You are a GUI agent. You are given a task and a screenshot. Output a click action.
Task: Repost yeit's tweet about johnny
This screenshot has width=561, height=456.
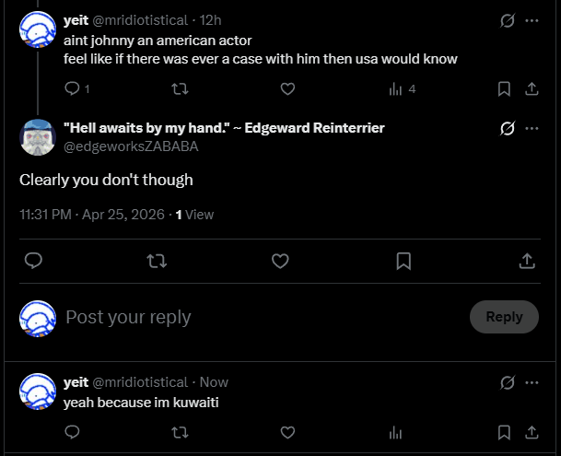tap(181, 89)
